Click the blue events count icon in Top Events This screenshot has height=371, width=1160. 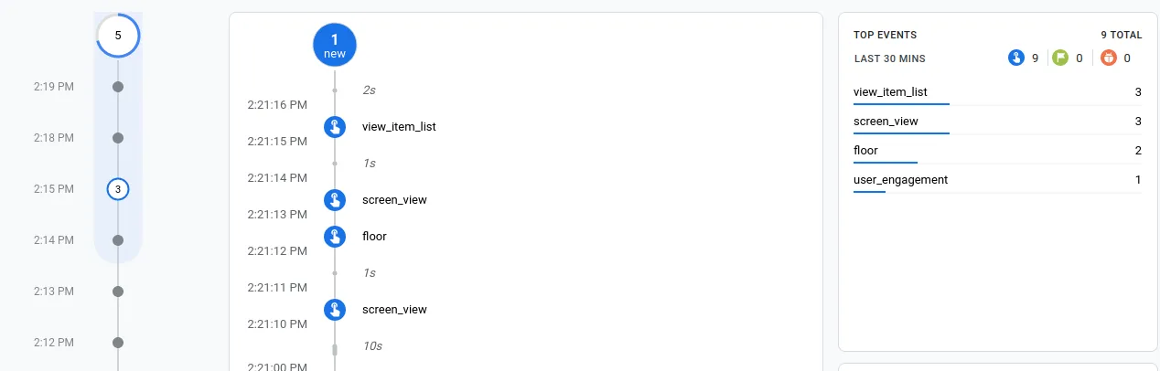pyautogui.click(x=1015, y=58)
